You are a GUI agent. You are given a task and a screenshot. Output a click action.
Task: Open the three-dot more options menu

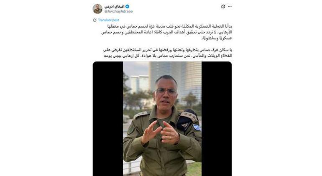(230, 7)
